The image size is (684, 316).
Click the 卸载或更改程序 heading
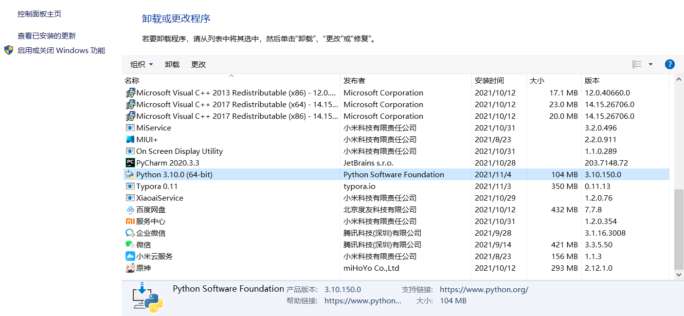(176, 19)
